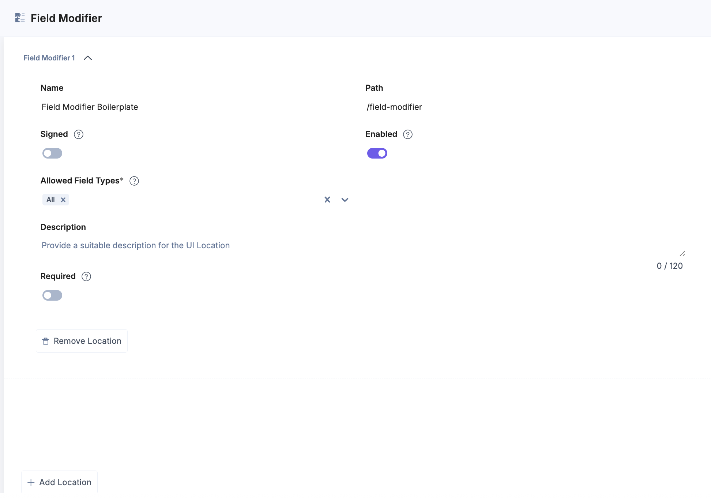
Task: Click the plus icon beside Add Location
Action: tap(31, 483)
